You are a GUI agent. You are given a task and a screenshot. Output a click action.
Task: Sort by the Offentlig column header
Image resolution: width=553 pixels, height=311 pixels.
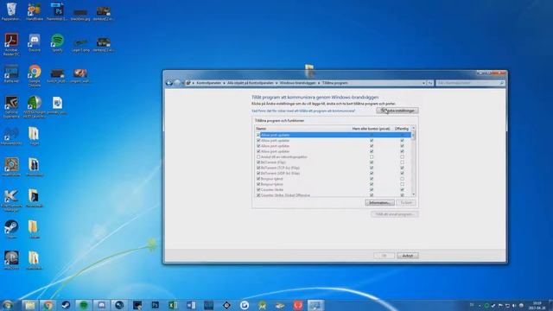pos(401,129)
